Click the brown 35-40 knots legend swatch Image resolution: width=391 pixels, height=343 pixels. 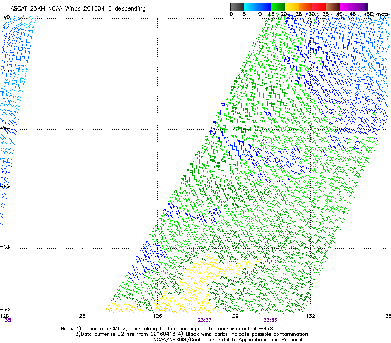click(333, 6)
